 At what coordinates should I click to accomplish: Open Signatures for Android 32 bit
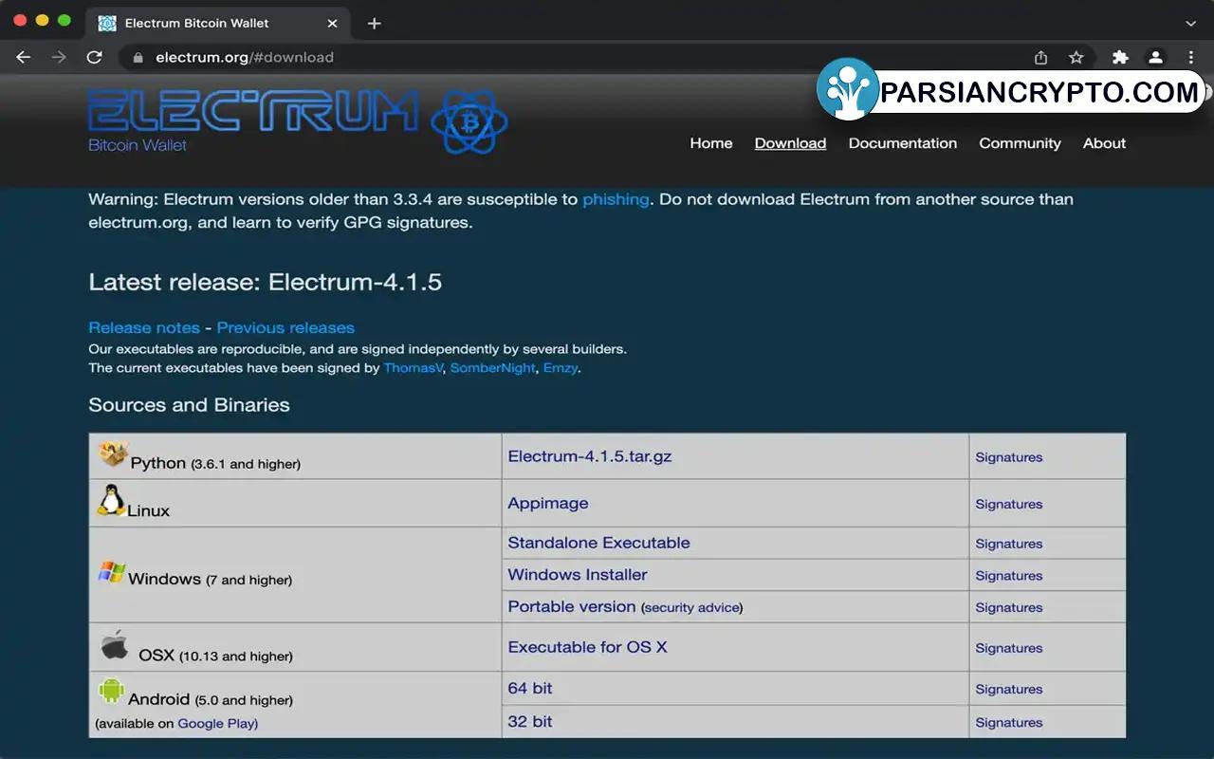1009,722
